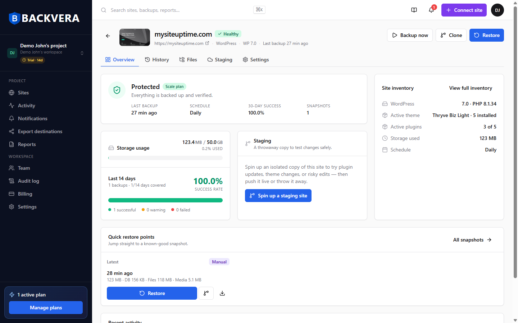
Task: Click the Staging branch icon
Action: point(248,144)
